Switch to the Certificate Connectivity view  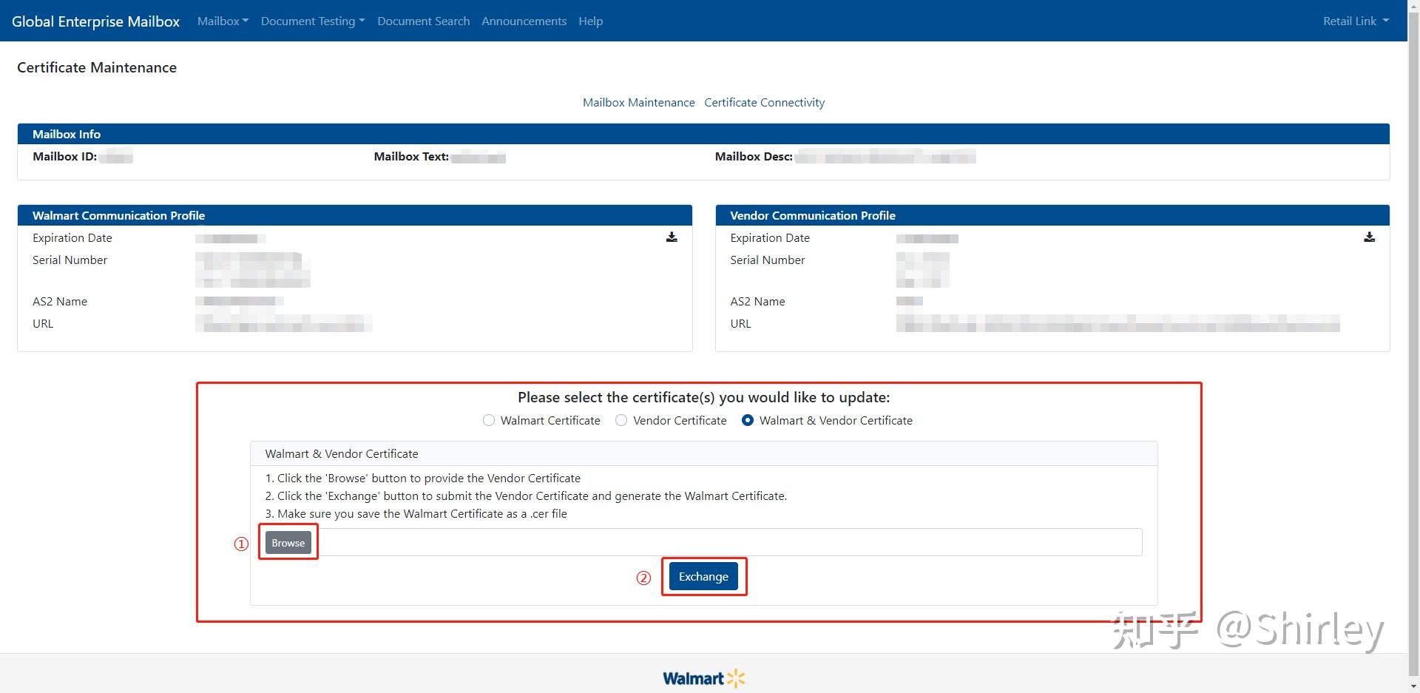click(764, 102)
